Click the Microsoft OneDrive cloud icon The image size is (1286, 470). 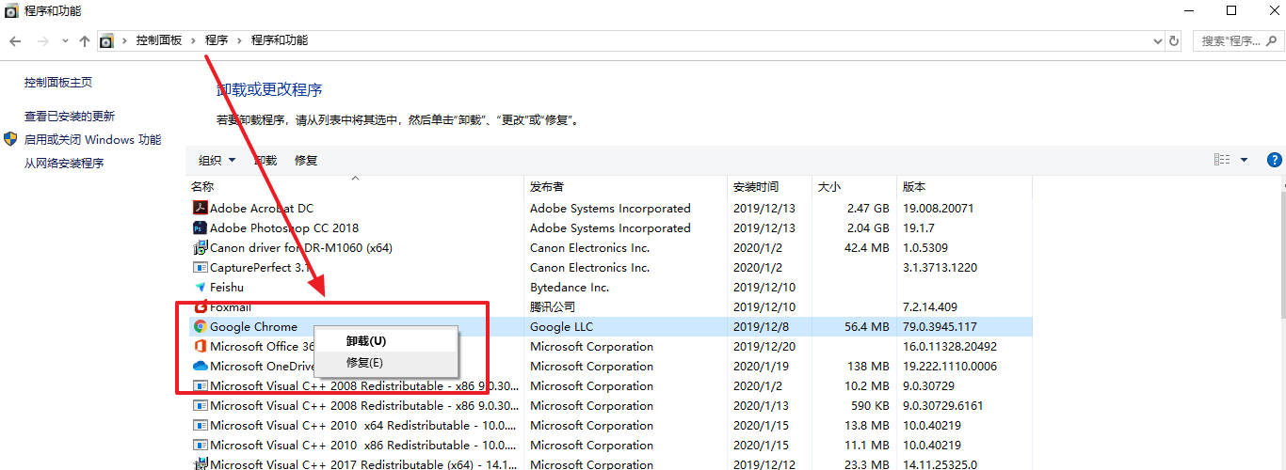pyautogui.click(x=200, y=367)
